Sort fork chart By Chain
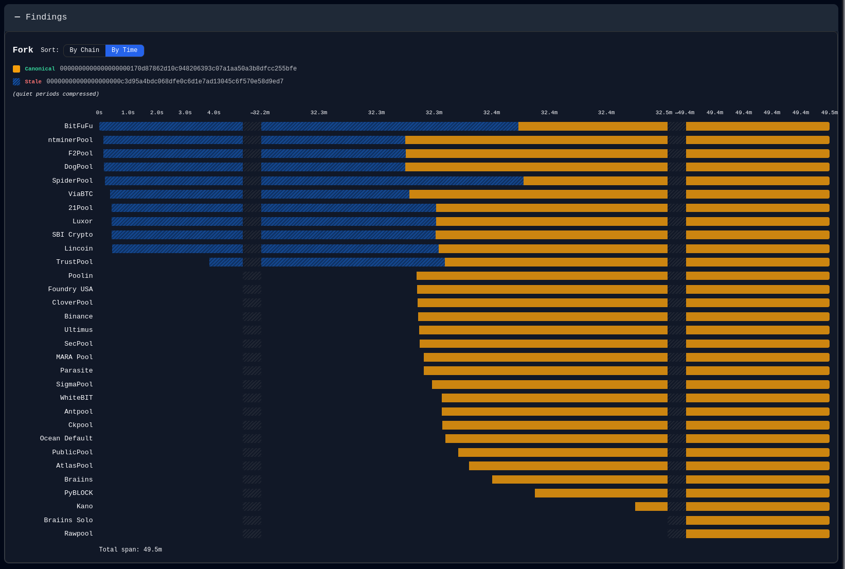This screenshot has height=569, width=845. [x=84, y=50]
